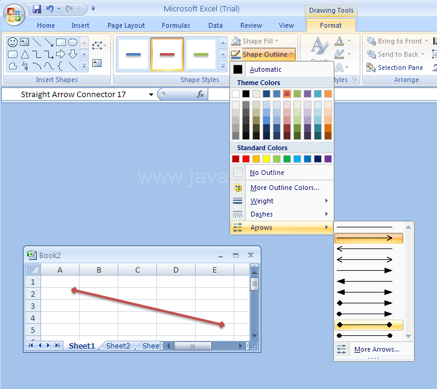Click the Save icon in quick access toolbar
This screenshot has height=389, width=437.
(x=36, y=9)
